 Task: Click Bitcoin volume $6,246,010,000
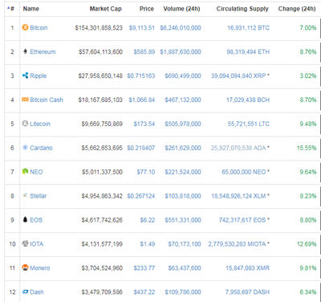coord(181,28)
